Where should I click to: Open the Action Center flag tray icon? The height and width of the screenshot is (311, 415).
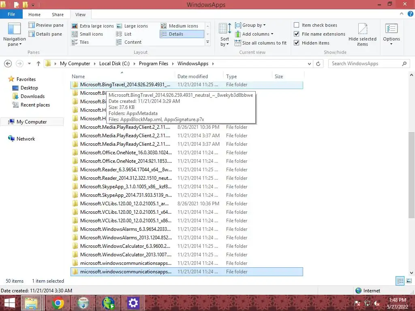(357, 303)
